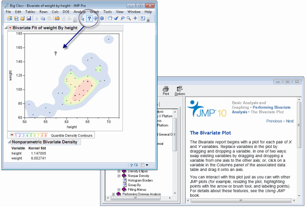The width and height of the screenshot is (306, 207).
Task: Click the Copy icon in JMP toolbar
Action: tap(43, 18)
